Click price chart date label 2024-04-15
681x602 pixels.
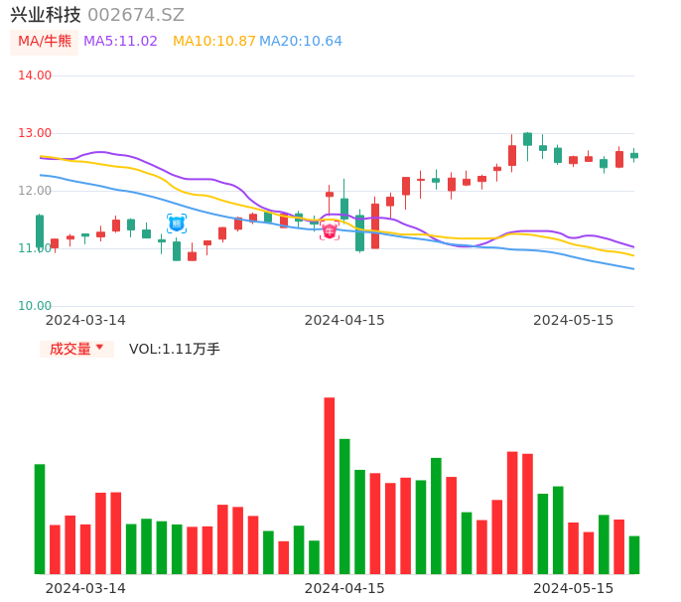tap(344, 320)
